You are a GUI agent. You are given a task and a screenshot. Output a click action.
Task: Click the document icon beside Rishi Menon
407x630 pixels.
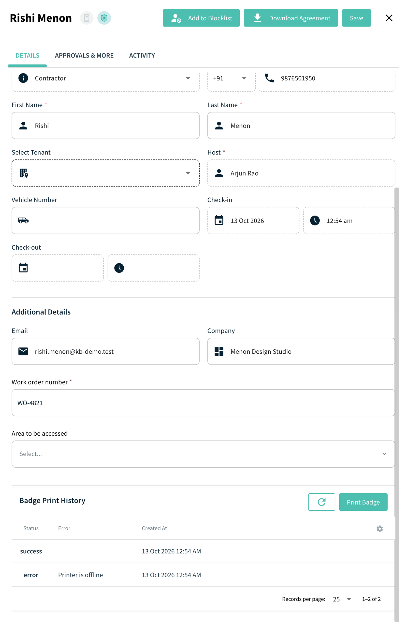coord(87,18)
